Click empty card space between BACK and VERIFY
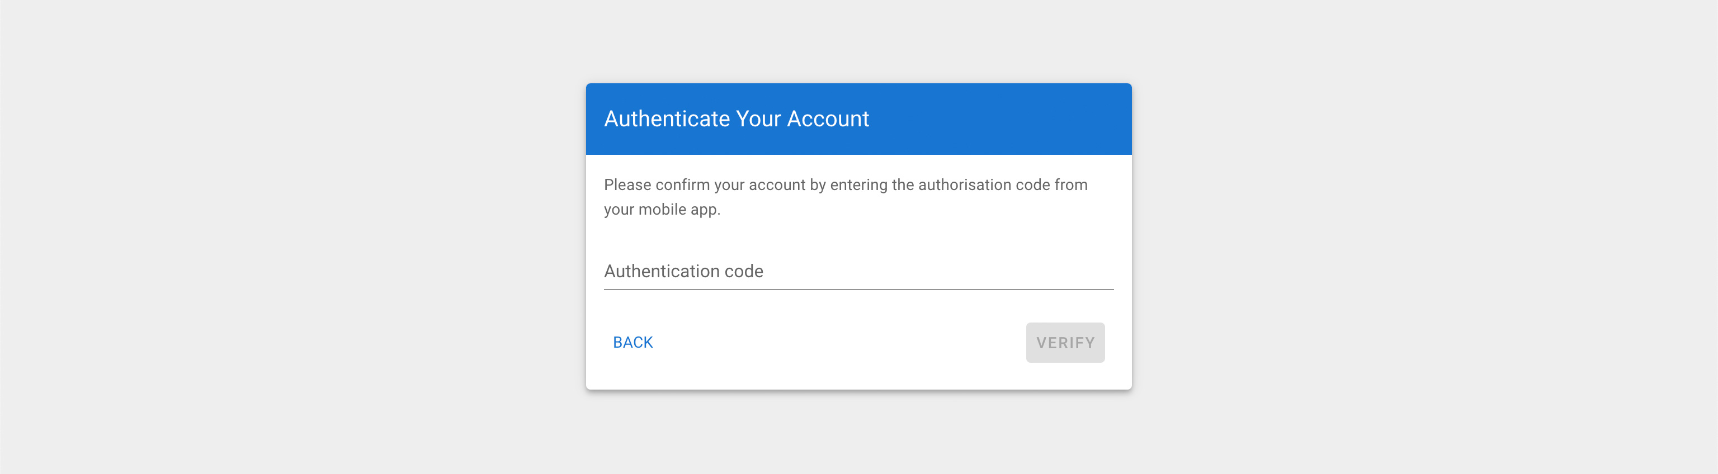The height and width of the screenshot is (474, 1718). (x=834, y=343)
